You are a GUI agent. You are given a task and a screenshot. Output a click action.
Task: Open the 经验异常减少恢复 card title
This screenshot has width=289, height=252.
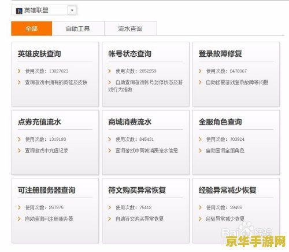click(x=228, y=190)
